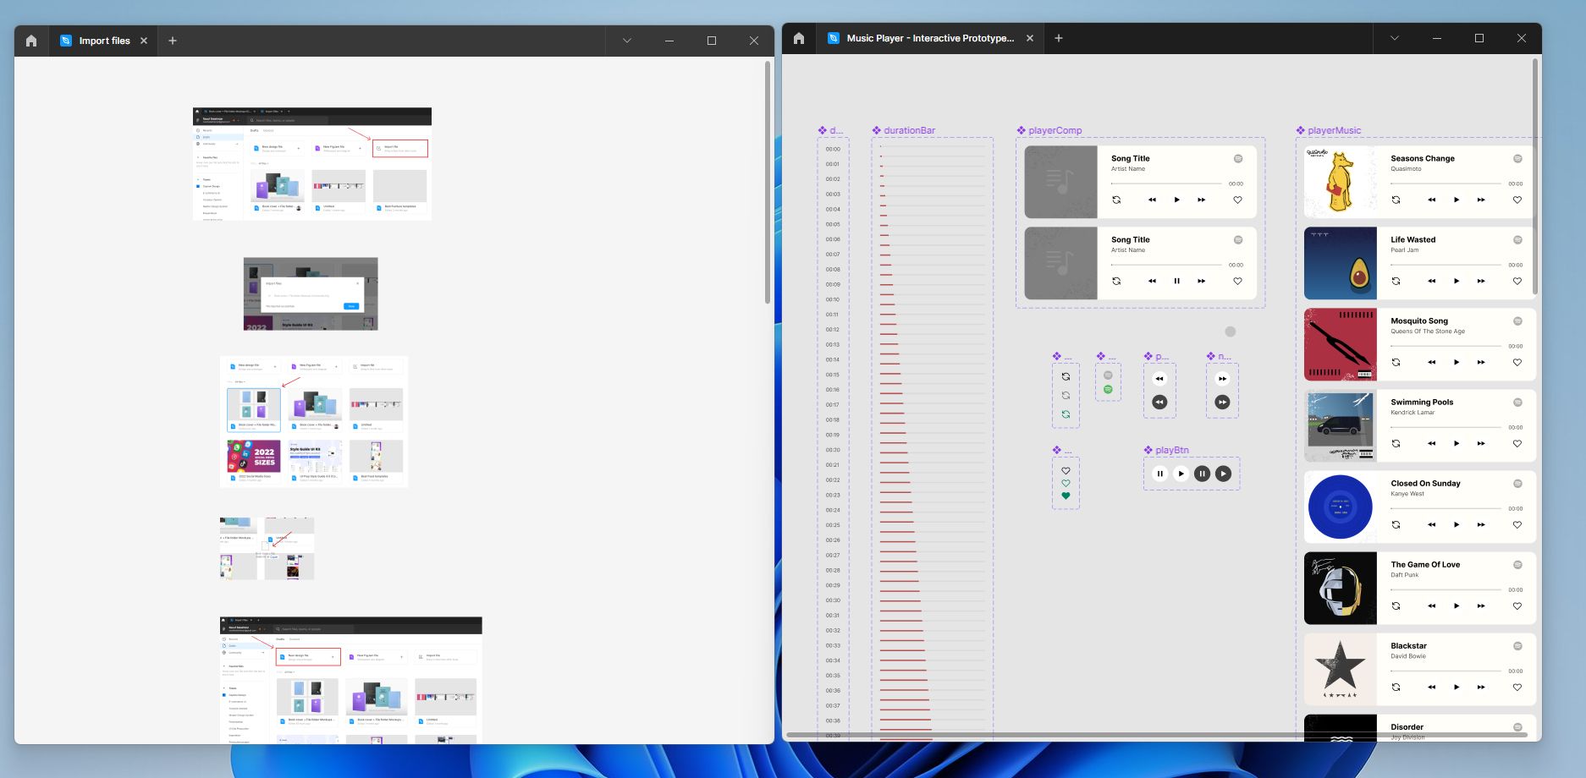
Task: Click rewind icon on Life Wasted card
Action: pyautogui.click(x=1432, y=282)
